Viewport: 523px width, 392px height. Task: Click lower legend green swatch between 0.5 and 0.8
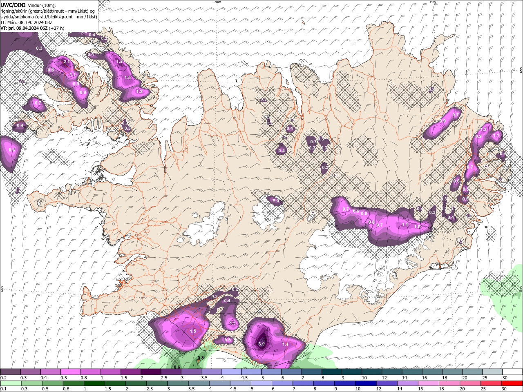[x=52, y=383]
